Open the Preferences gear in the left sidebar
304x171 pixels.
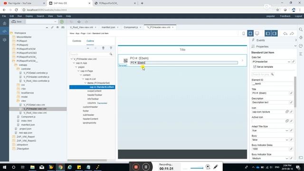4,40
